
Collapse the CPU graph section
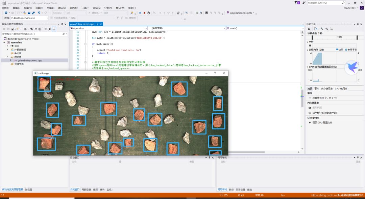(x=308, y=67)
